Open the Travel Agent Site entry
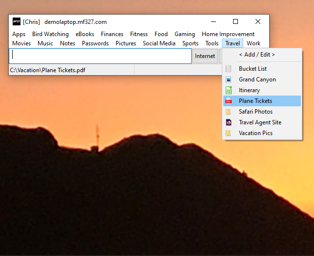The image size is (314, 256). tap(262, 122)
